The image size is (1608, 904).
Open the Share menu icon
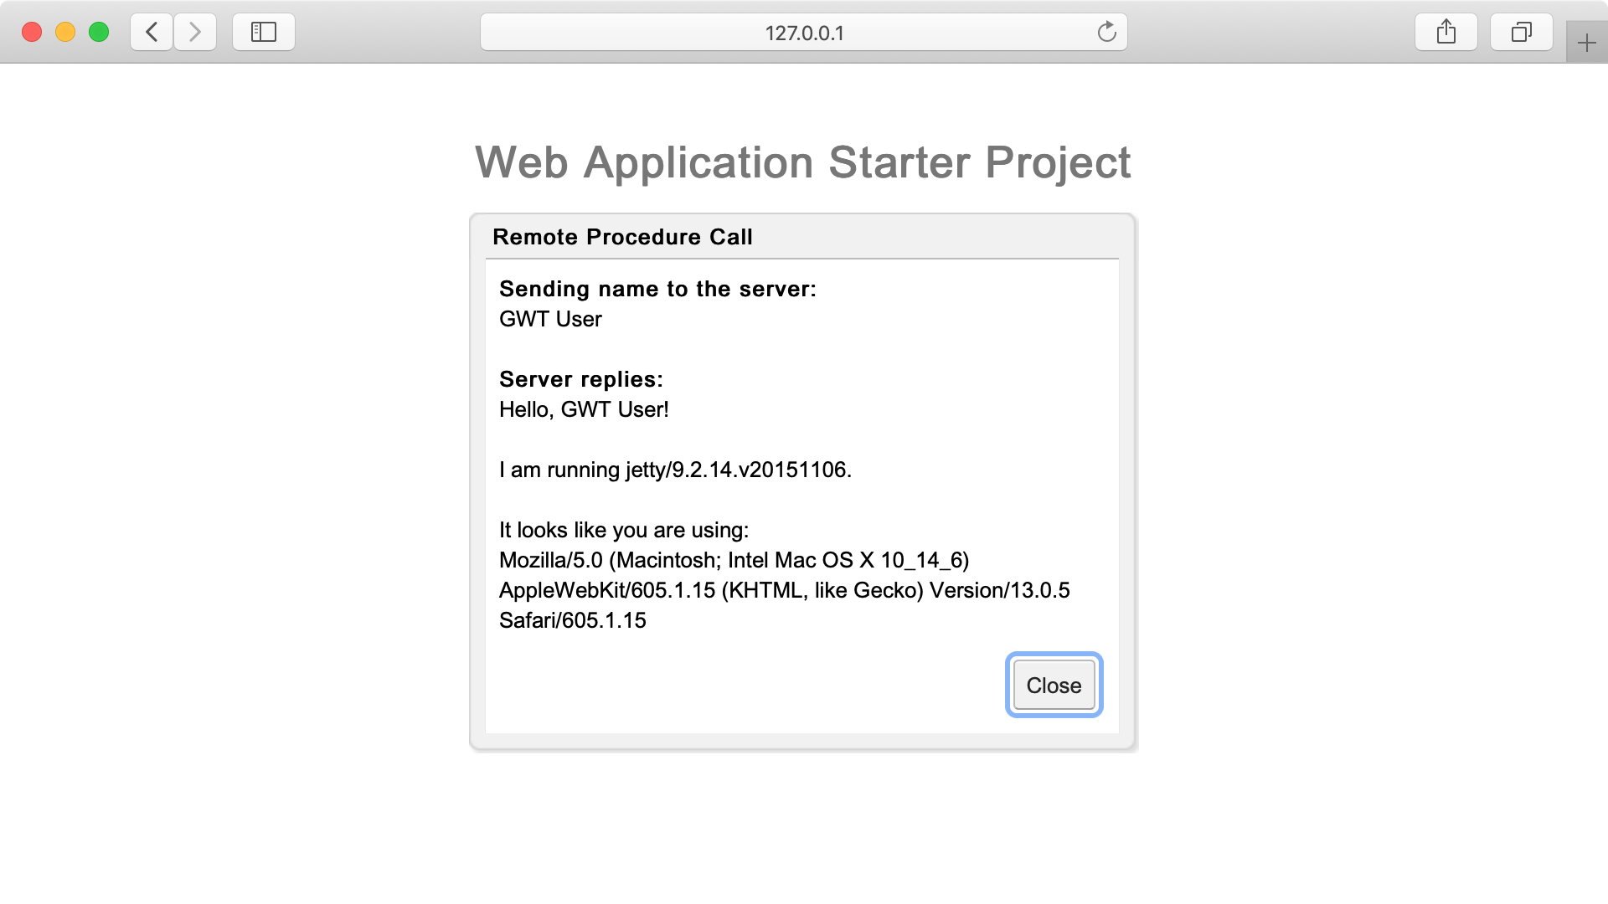(x=1446, y=33)
